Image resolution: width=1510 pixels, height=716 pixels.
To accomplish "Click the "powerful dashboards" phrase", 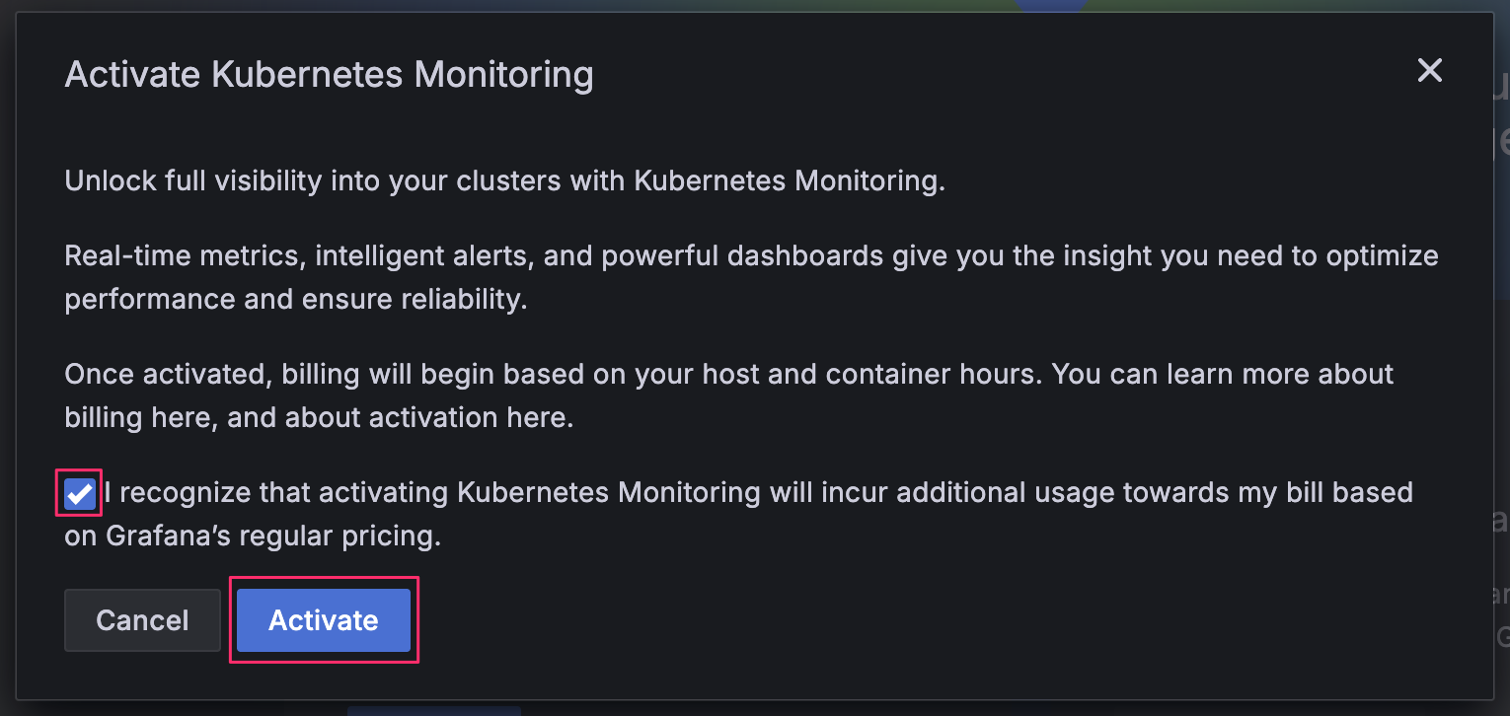I will point(742,256).
